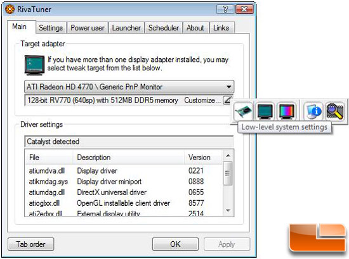Viewport: 349px width, 259px height.
Task: Click the '128-bit RV770 (640sp)' adapter info text
Action: [103, 100]
